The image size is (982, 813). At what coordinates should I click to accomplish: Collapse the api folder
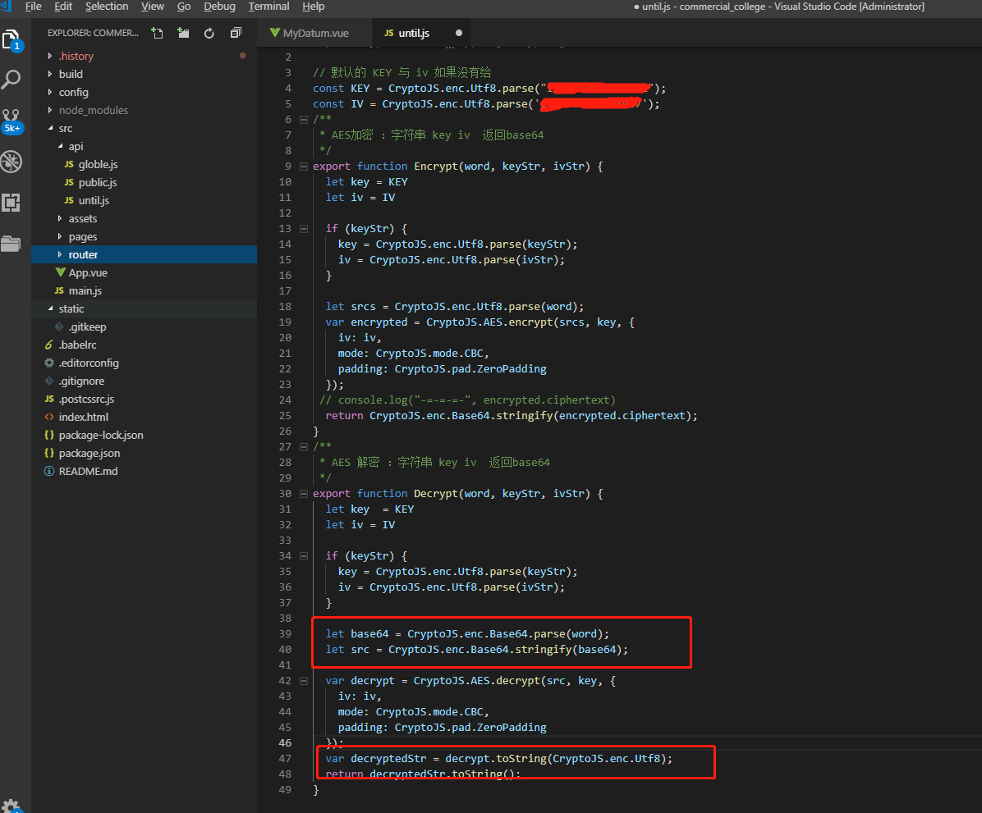tap(144, 147)
